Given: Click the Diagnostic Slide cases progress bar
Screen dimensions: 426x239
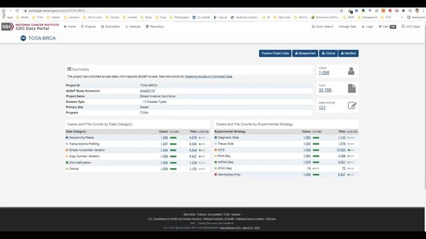Looking at the screenshot, I should (316, 137).
